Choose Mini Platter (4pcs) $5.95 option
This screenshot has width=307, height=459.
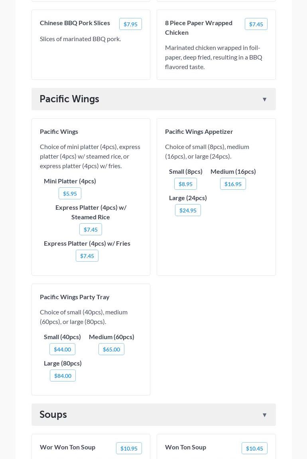70,194
